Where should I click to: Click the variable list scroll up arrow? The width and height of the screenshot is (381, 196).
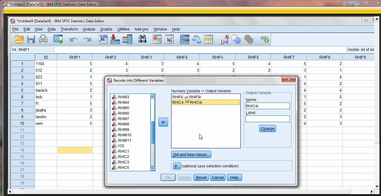pyautogui.click(x=152, y=96)
